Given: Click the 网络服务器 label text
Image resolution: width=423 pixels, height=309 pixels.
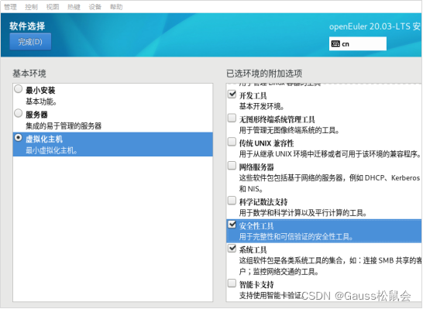Looking at the screenshot, I should coord(256,167).
